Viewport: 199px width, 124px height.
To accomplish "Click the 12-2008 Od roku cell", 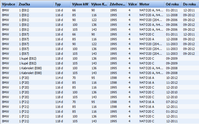I will click(172, 39).
